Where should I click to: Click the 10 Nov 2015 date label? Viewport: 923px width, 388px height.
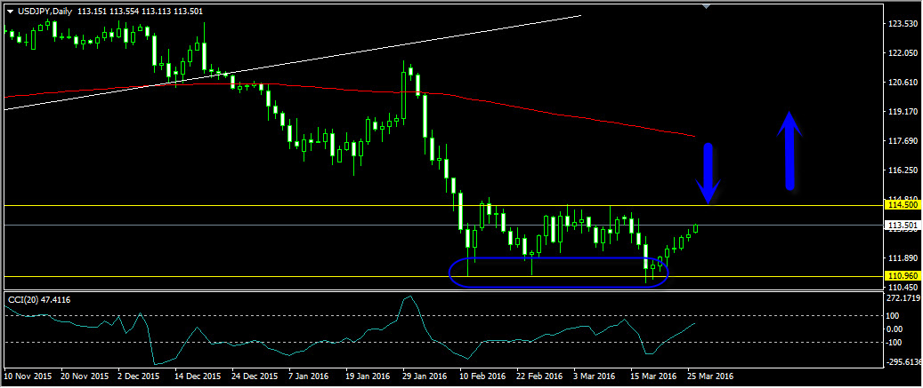click(28, 375)
